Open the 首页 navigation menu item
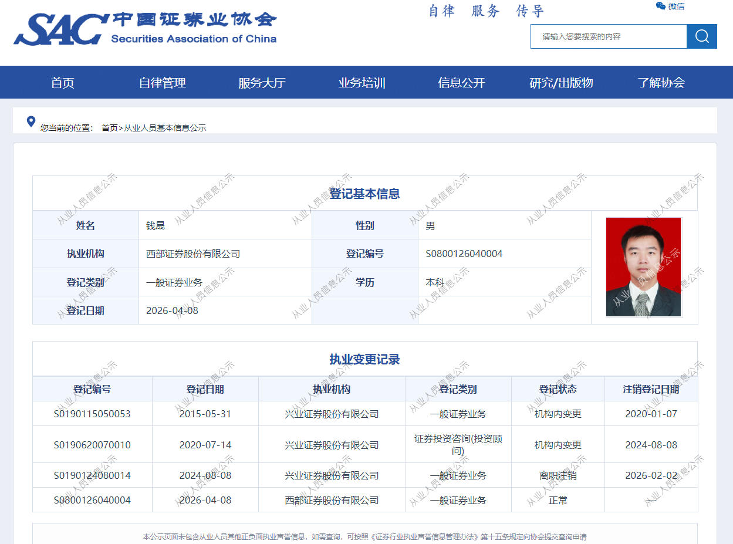 tap(62, 83)
